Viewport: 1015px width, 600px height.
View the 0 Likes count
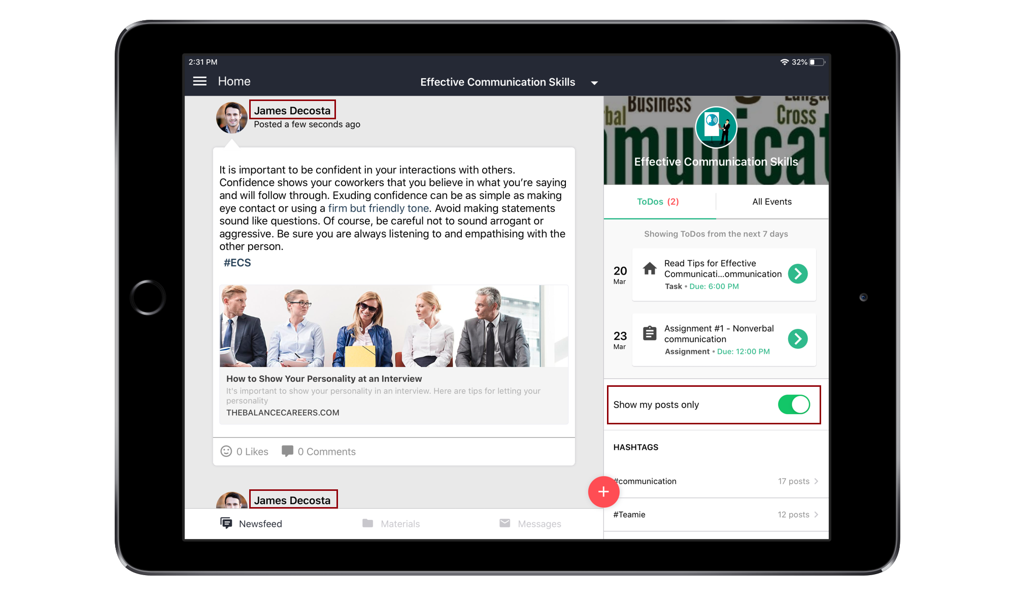pyautogui.click(x=252, y=452)
